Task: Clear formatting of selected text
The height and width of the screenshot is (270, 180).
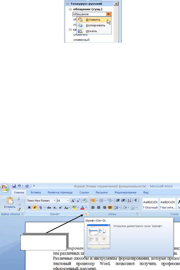Action: 85,201
